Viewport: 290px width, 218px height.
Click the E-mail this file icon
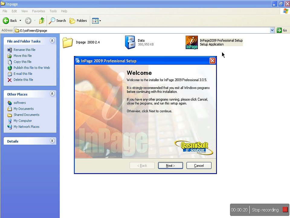pyautogui.click(x=10, y=74)
